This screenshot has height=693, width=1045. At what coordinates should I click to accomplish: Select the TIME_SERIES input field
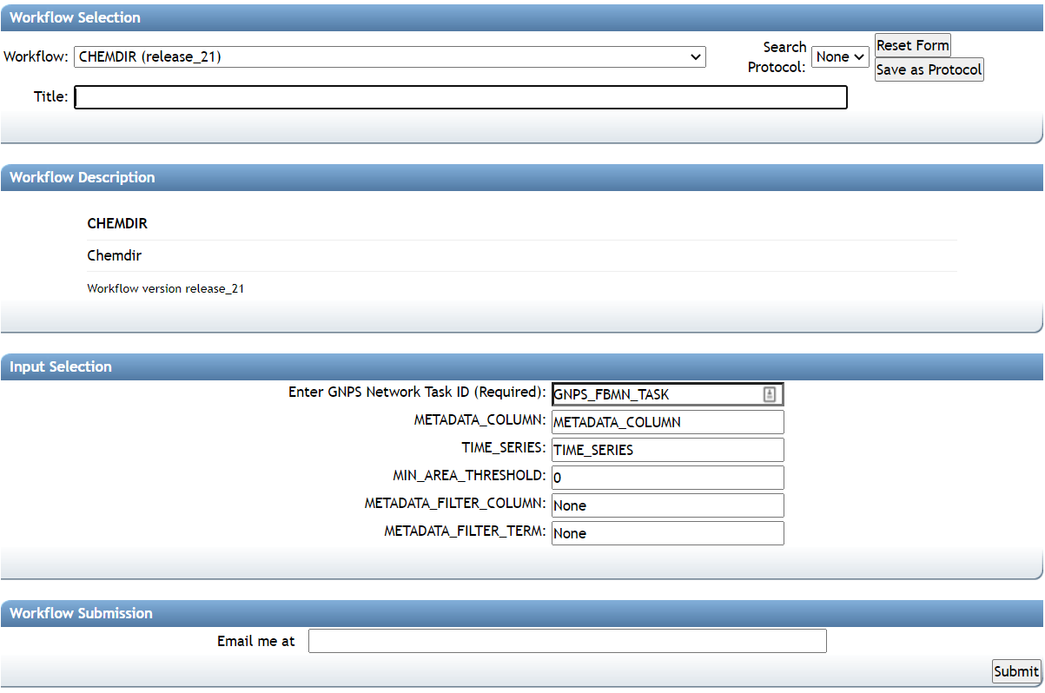[667, 450]
